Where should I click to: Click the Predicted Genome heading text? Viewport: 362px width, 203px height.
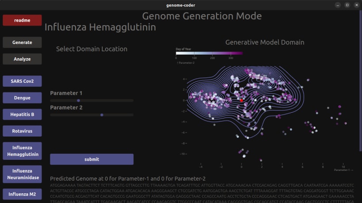tap(128, 179)
